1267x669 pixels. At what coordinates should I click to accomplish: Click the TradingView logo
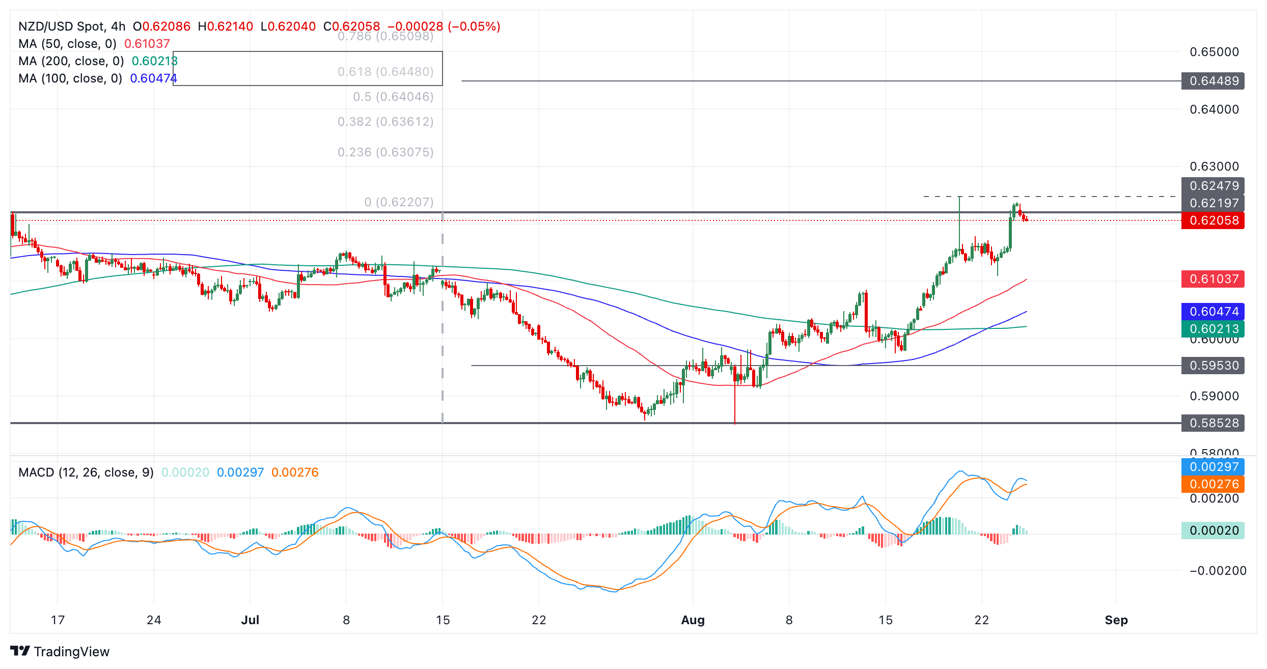tap(60, 651)
